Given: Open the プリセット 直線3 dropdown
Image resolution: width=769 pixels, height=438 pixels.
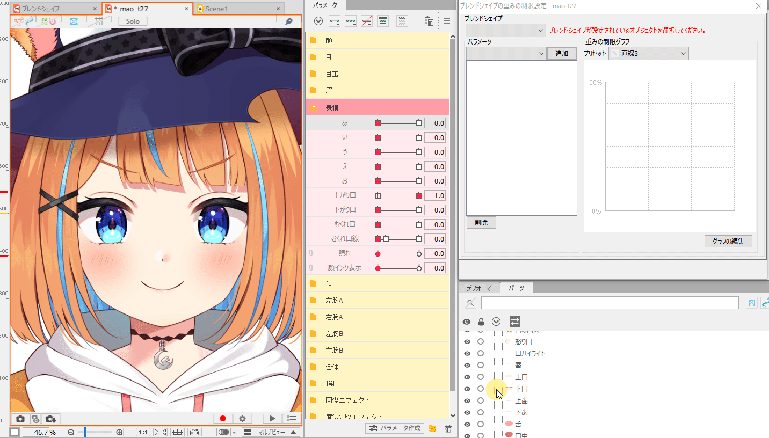Looking at the screenshot, I should point(649,53).
